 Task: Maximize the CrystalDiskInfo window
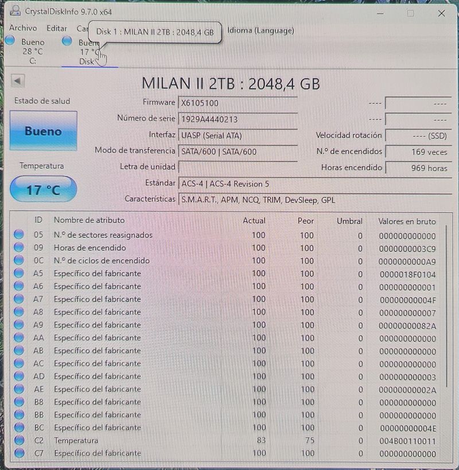click(410, 13)
